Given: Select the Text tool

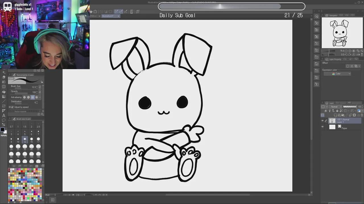Looking at the screenshot, I should (4, 116).
